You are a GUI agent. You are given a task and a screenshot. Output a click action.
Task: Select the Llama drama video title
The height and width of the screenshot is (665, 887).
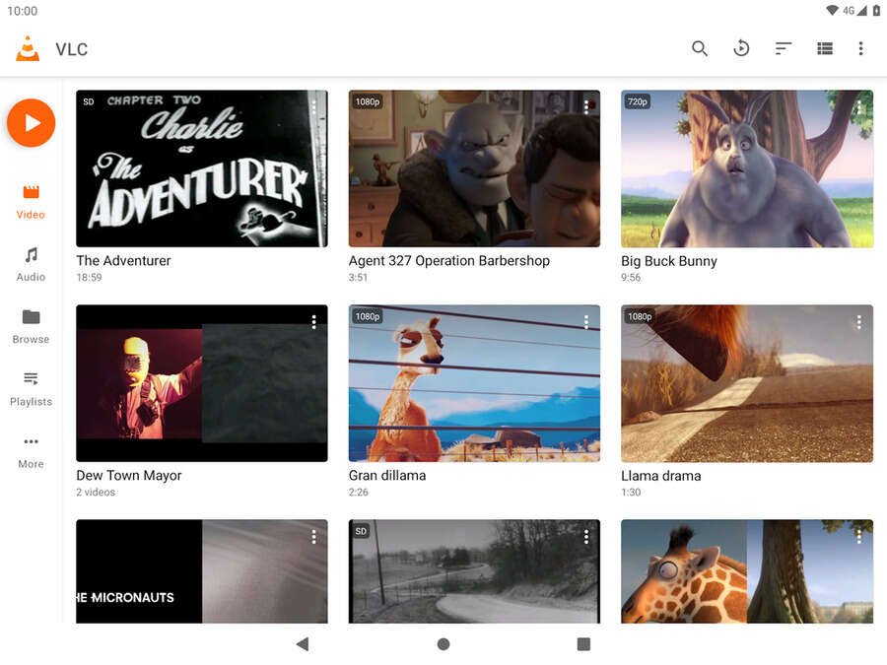(661, 475)
